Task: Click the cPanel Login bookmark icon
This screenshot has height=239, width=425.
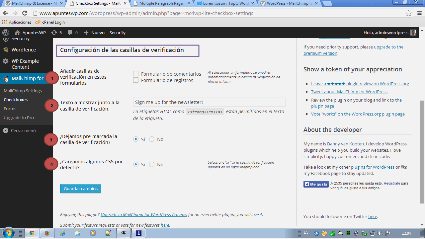Action: pyautogui.click(x=38, y=22)
